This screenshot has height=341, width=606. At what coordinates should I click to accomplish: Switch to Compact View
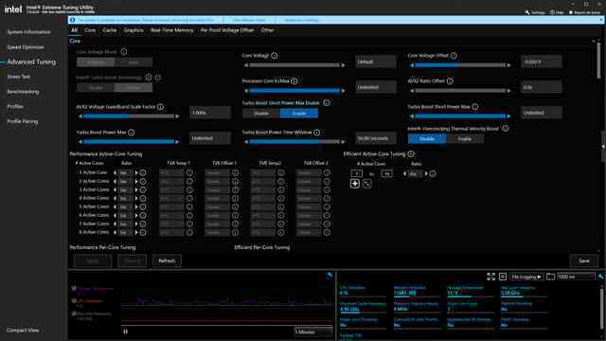click(23, 331)
